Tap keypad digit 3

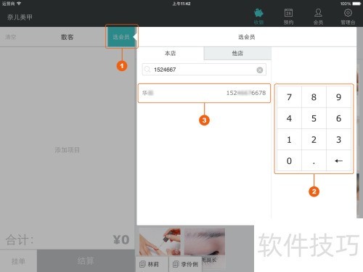338,139
